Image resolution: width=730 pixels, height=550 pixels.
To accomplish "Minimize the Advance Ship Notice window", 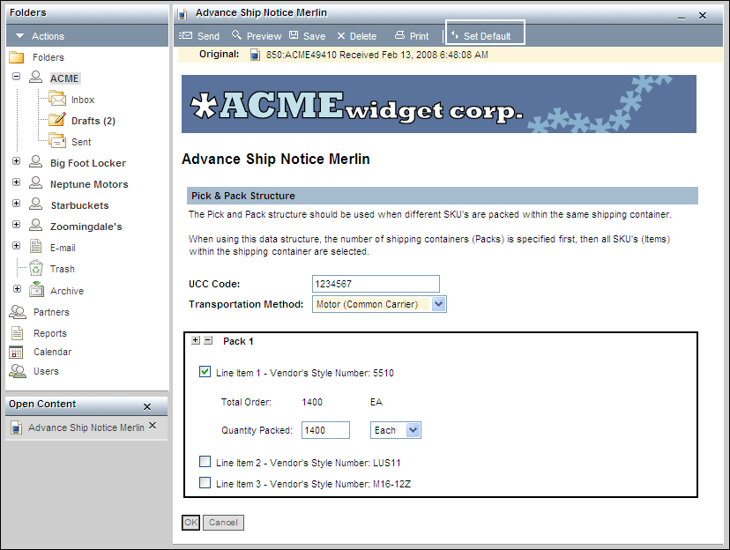I will 682,16.
